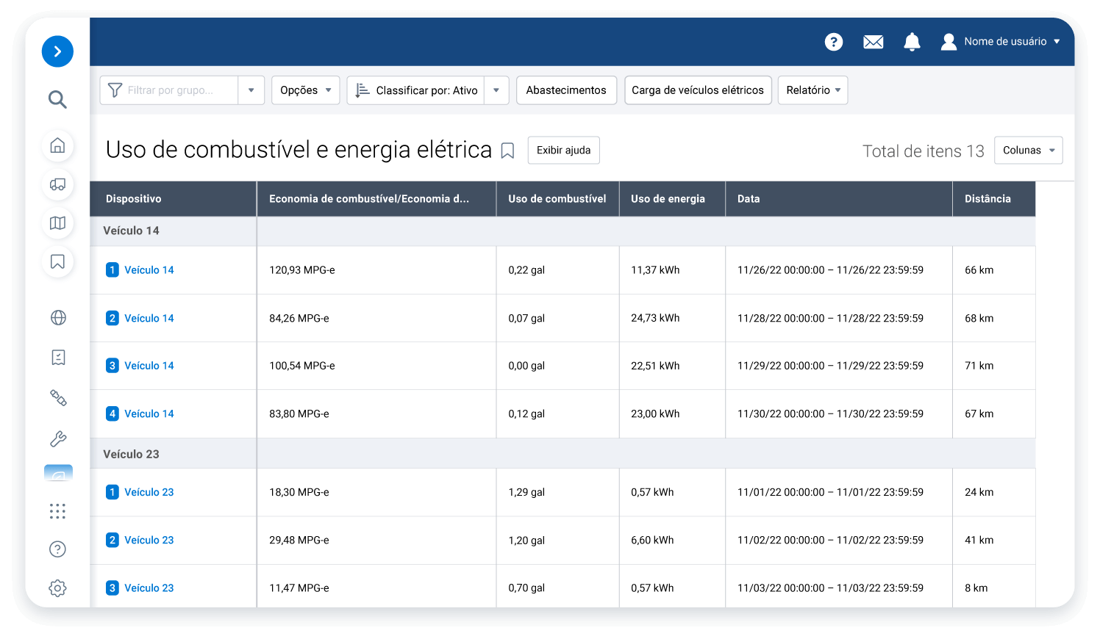
Task: Expand the Relatório dropdown menu
Action: (813, 90)
